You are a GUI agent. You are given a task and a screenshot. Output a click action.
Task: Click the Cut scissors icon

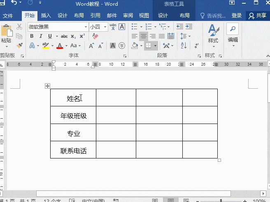tap(19, 27)
